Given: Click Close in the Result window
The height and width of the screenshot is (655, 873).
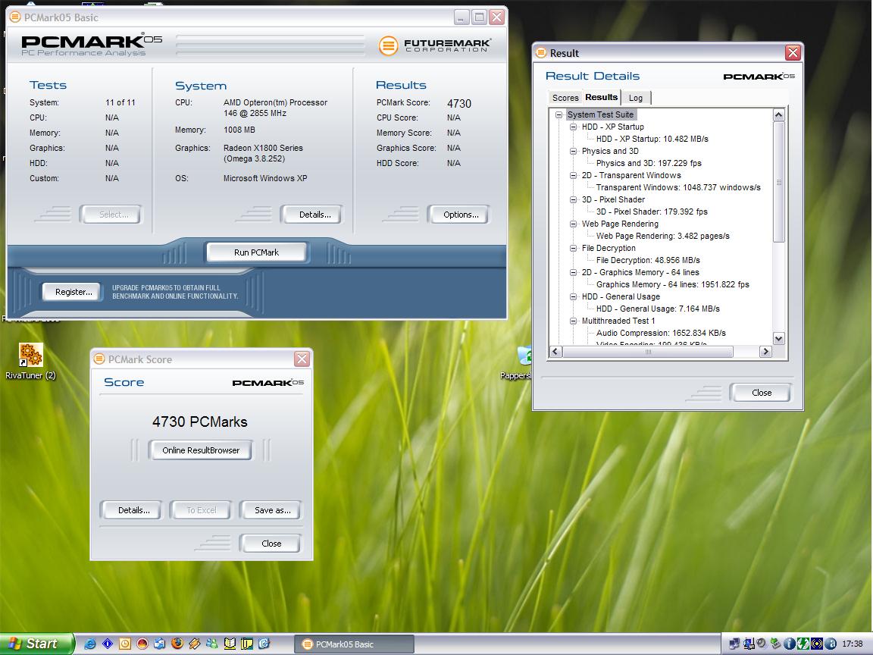Looking at the screenshot, I should pyautogui.click(x=761, y=393).
